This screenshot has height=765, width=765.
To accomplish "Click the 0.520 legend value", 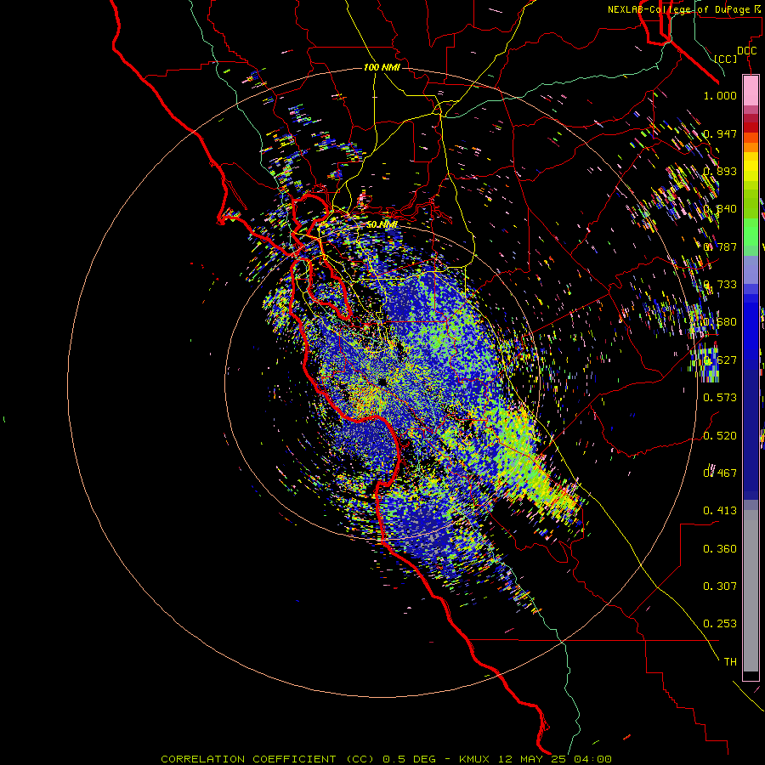I will 720,435.
